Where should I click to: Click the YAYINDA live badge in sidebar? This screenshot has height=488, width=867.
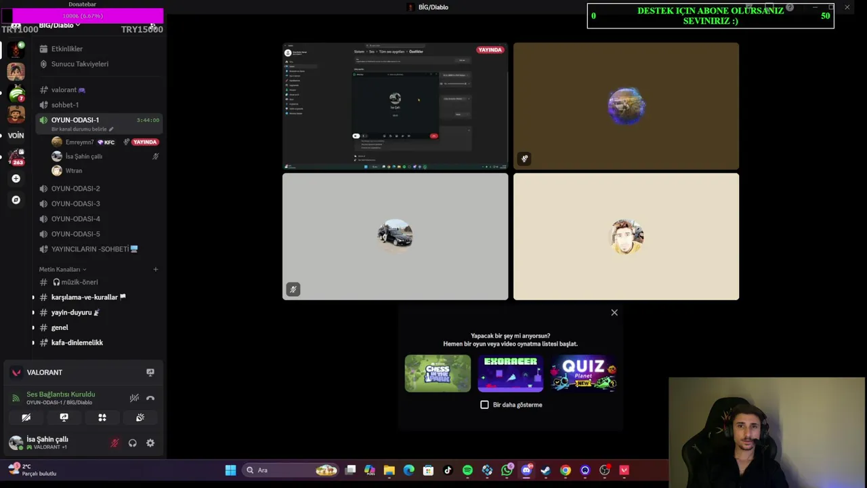click(x=144, y=142)
